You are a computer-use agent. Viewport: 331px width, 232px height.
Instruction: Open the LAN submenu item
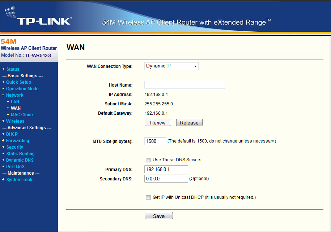click(15, 102)
